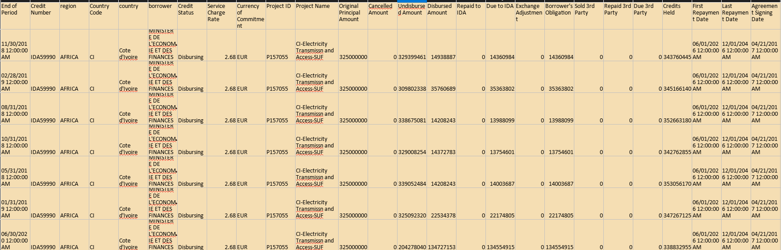Click the End of Period cell 05/31/2018
Viewport: 781px width, 250px height.
(15, 172)
